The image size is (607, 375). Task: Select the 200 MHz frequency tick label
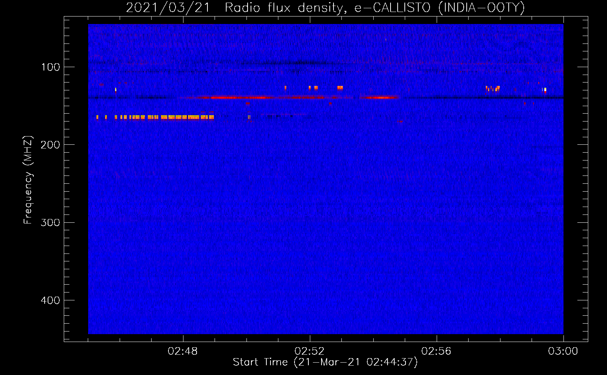[x=50, y=145]
